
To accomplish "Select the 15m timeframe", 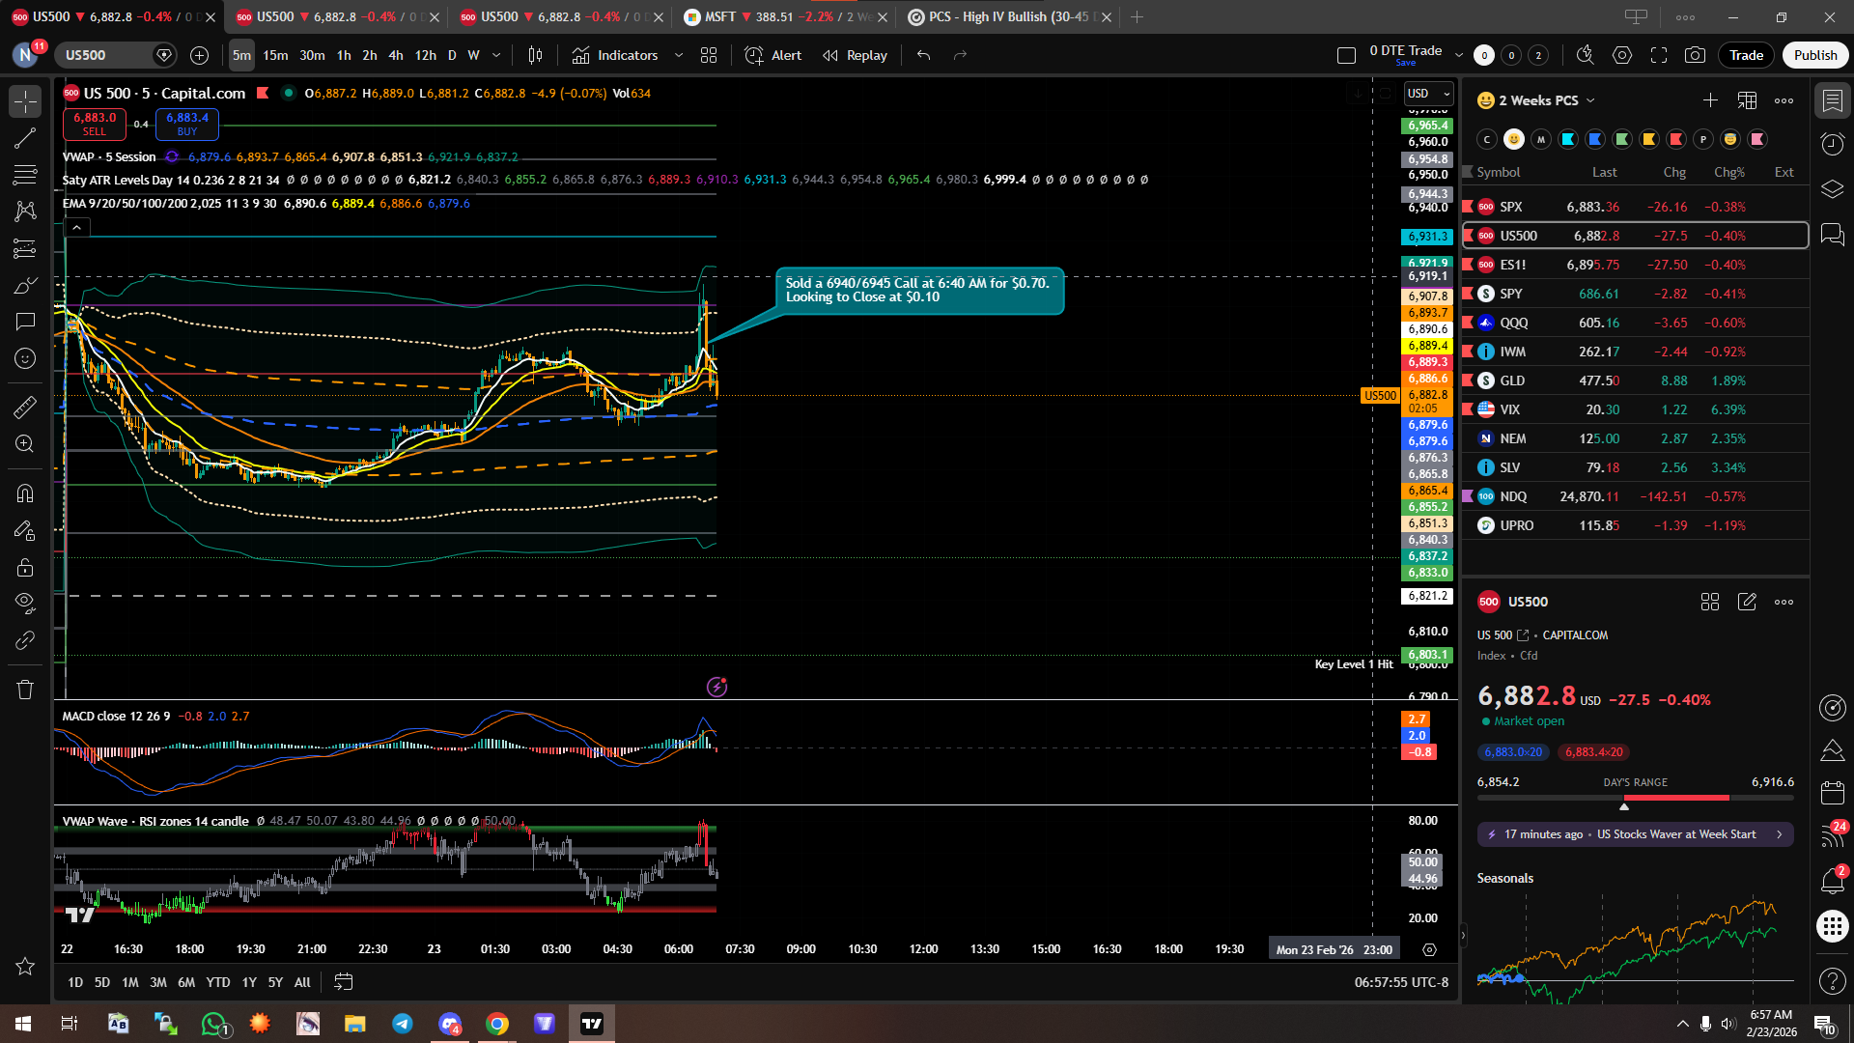I will 275,55.
